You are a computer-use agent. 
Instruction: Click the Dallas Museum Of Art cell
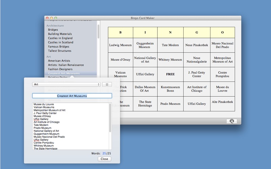click(x=145, y=89)
